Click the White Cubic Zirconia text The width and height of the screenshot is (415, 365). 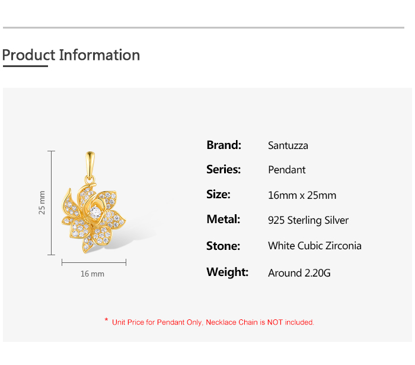(315, 246)
